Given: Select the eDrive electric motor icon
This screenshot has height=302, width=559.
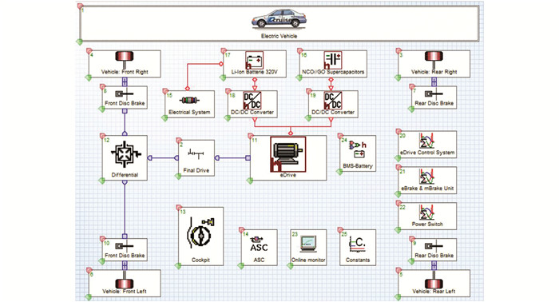Looking at the screenshot, I should click(288, 154).
